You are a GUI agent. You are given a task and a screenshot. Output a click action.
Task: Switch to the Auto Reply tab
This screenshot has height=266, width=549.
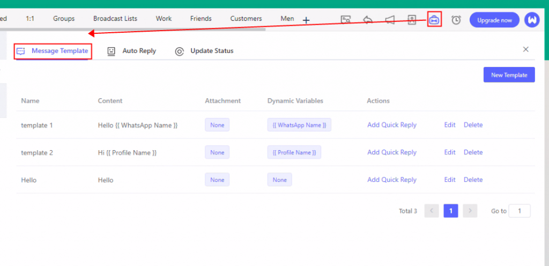pos(132,51)
